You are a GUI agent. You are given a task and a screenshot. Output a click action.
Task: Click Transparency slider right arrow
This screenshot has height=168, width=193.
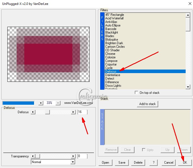point(73,156)
